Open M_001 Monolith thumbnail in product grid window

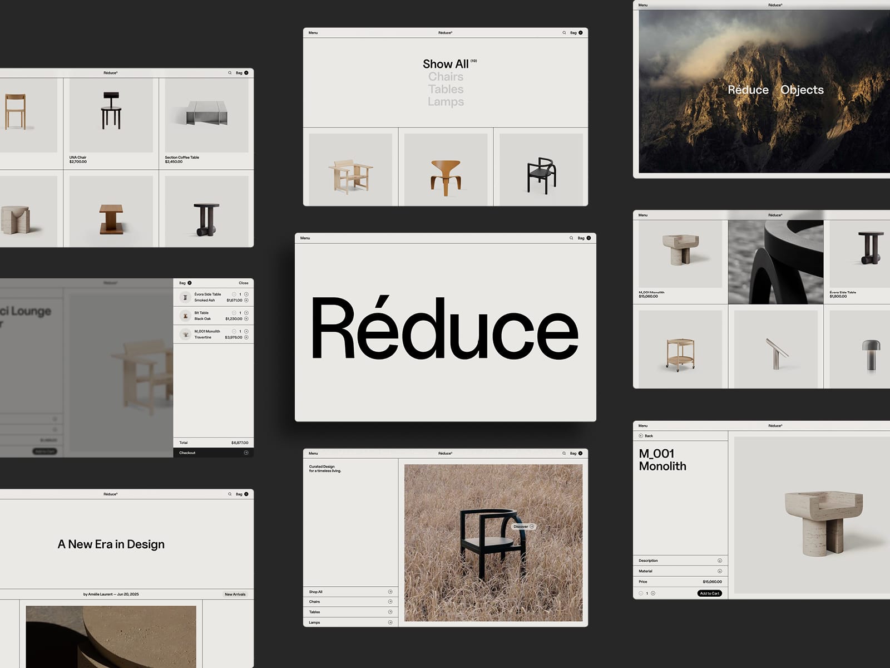(x=680, y=254)
